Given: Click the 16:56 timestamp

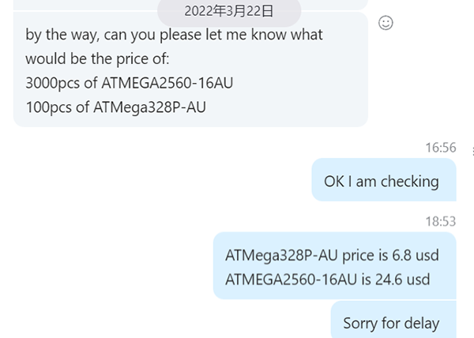Looking at the screenshot, I should point(441,148).
